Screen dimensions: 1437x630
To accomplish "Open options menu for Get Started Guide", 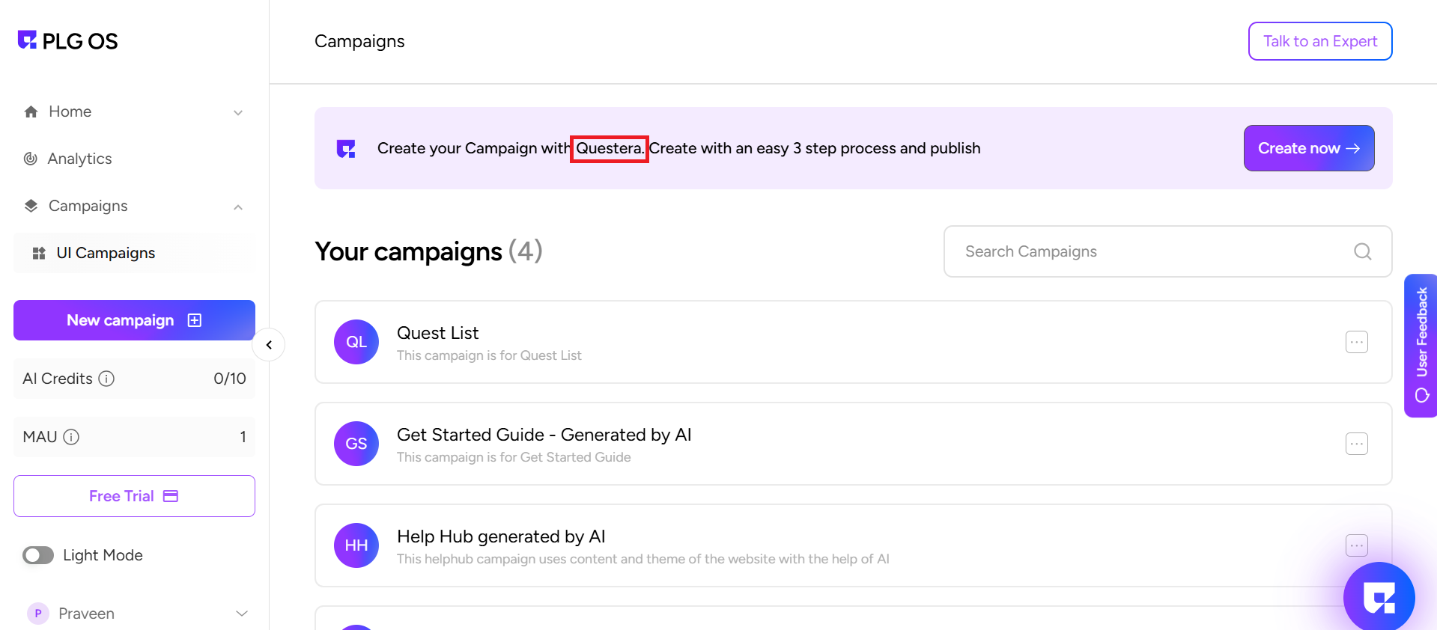I will coord(1356,444).
